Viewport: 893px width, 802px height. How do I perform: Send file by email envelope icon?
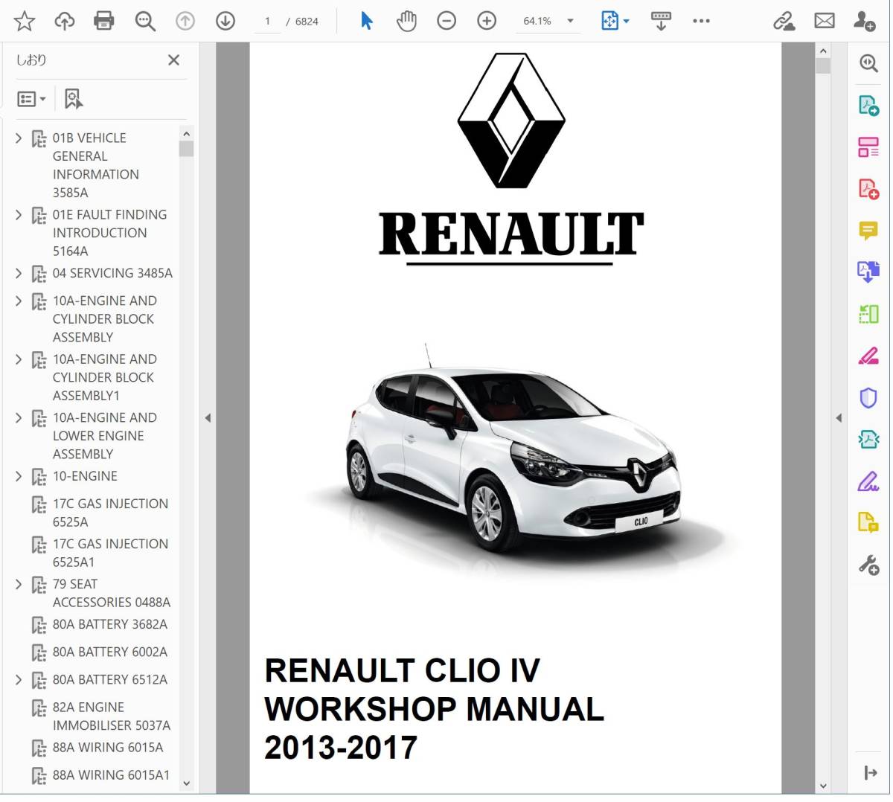click(x=825, y=21)
